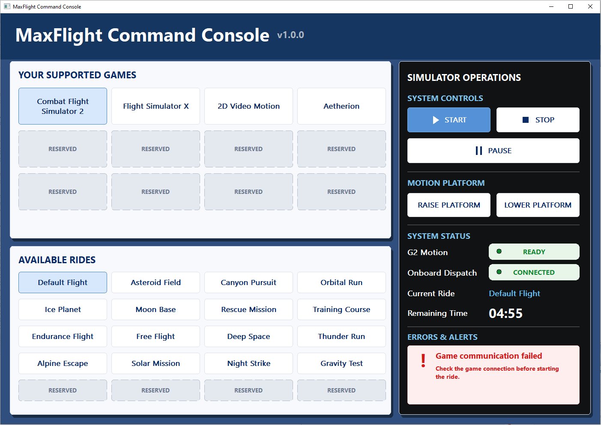Minimize the MaxFlight Command Console window
The height and width of the screenshot is (425, 601).
tap(551, 6)
